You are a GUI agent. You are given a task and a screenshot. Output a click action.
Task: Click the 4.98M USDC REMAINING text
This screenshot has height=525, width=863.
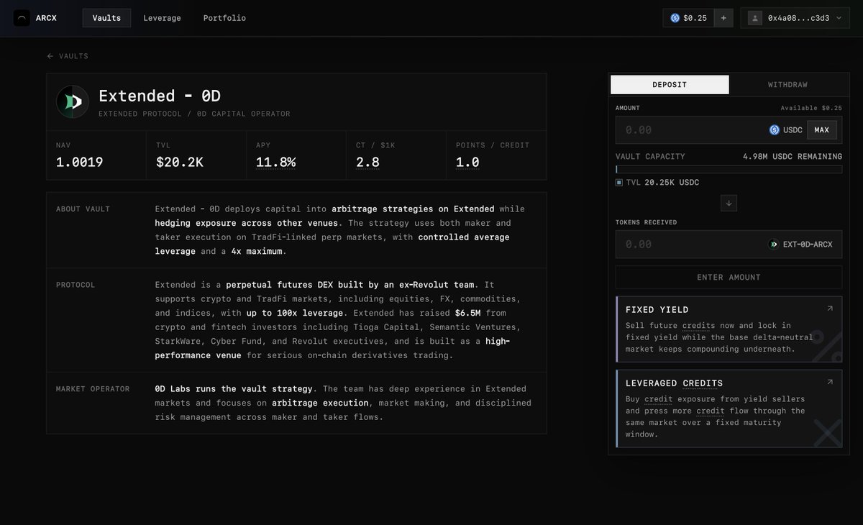tap(793, 157)
